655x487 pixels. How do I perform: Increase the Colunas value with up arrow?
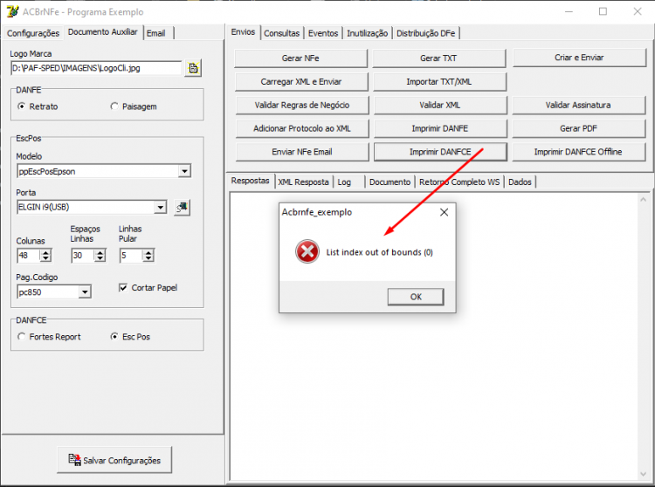(x=45, y=252)
